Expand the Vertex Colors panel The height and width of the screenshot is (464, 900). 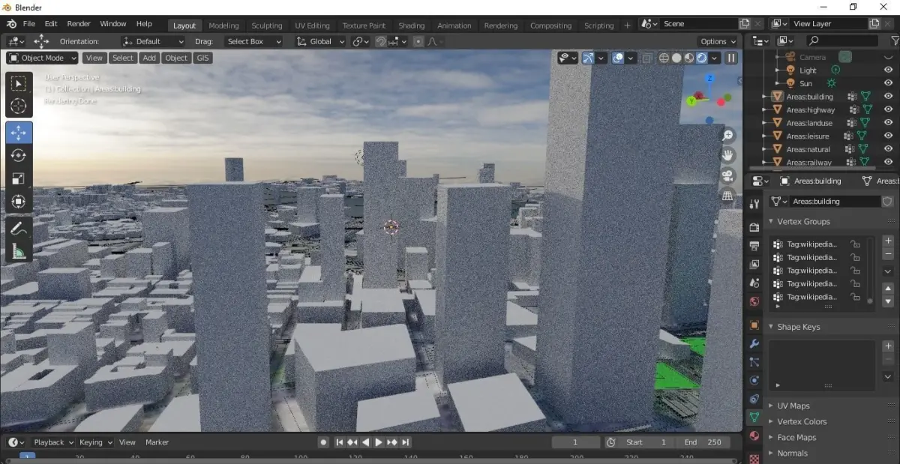point(802,421)
